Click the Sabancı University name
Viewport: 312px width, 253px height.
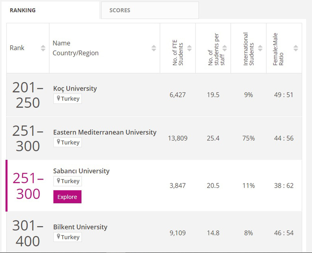tap(81, 171)
